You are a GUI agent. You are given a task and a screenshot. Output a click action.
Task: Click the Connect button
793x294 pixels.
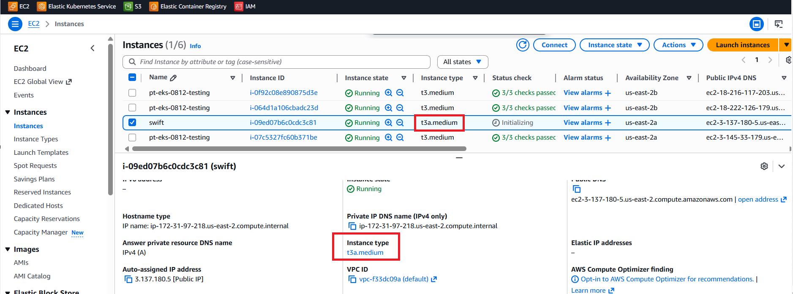554,45
